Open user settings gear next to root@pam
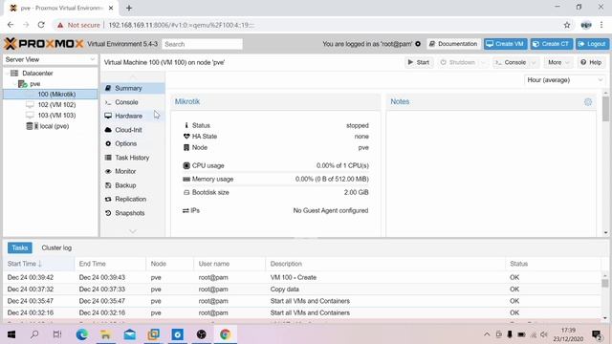The width and height of the screenshot is (612, 344). [418, 44]
